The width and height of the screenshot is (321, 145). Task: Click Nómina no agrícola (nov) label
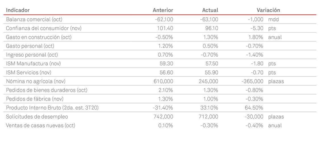36,81
